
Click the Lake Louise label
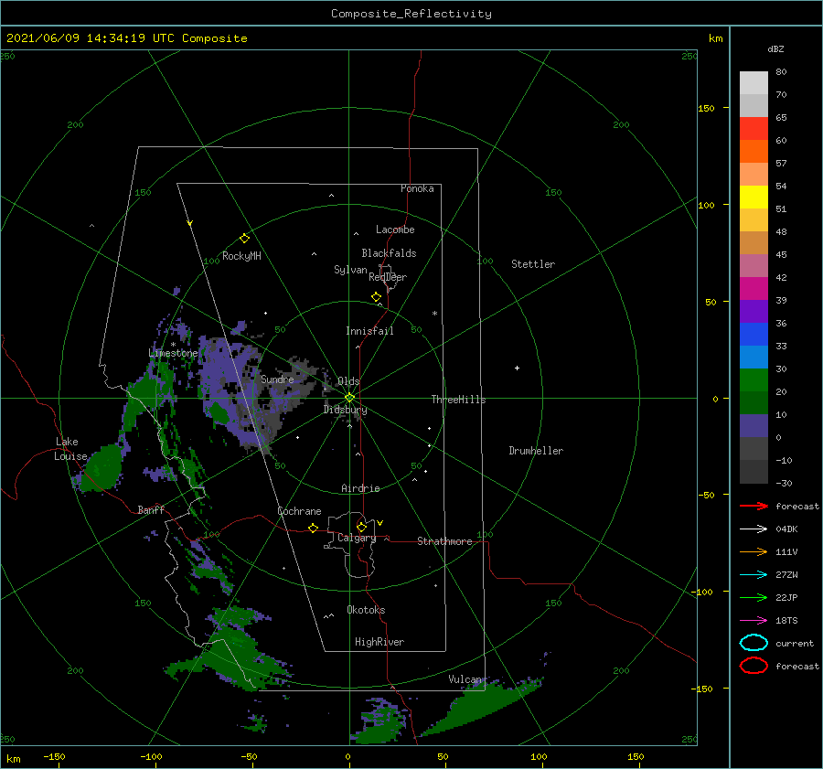70,449
